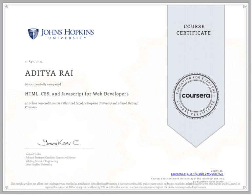Image resolution: width=252 pixels, height=195 pixels.
Task: Click the disclaimer 'This certificate does not affirm'
Action: pos(125,185)
